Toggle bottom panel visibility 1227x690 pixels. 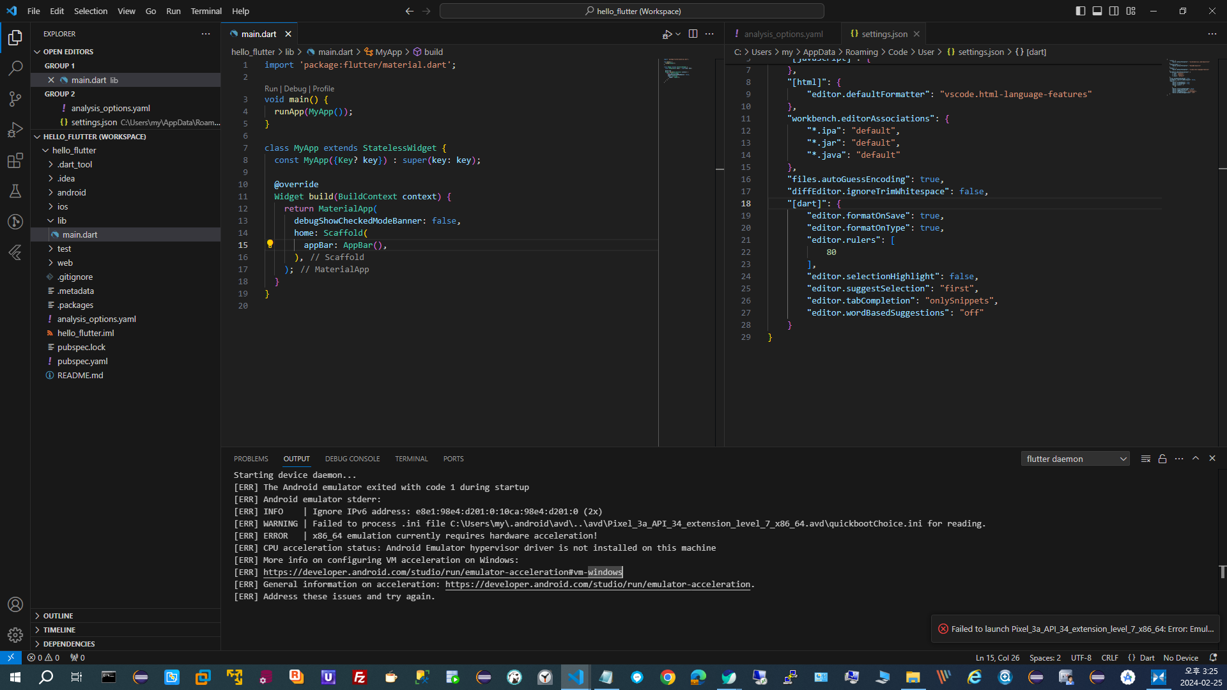click(x=1097, y=11)
